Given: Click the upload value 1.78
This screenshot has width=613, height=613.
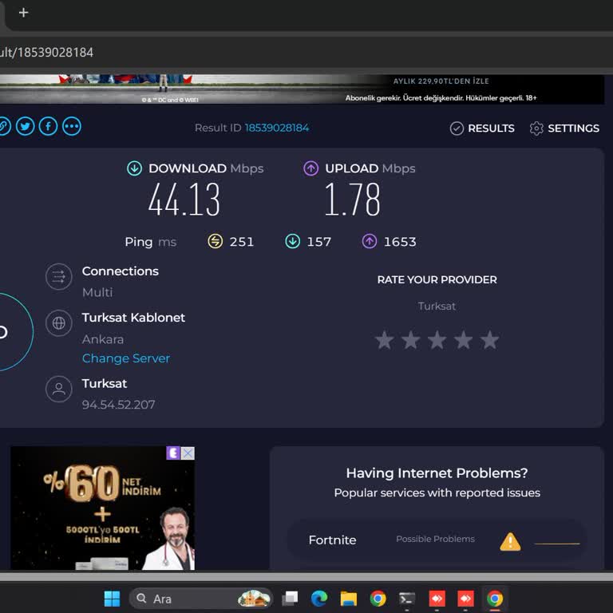Looking at the screenshot, I should [353, 200].
